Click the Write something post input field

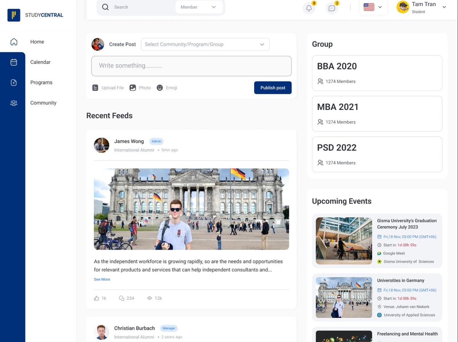click(191, 66)
